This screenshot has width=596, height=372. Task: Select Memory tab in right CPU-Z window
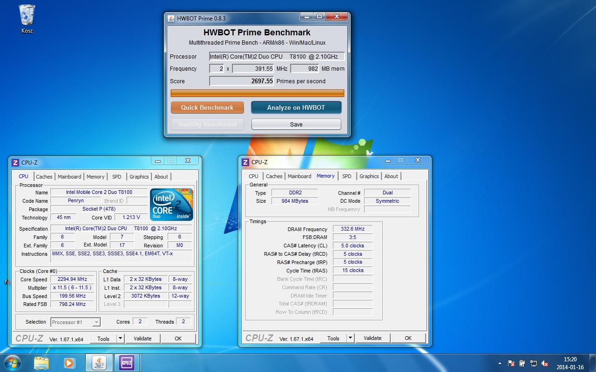tap(325, 176)
